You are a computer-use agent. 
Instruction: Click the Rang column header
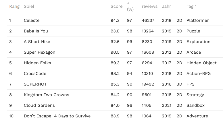point(14,6)
